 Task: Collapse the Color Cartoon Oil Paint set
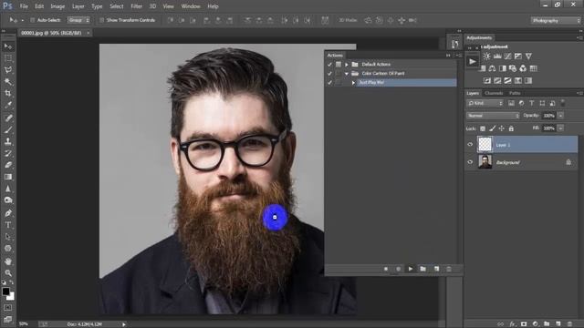click(347, 73)
